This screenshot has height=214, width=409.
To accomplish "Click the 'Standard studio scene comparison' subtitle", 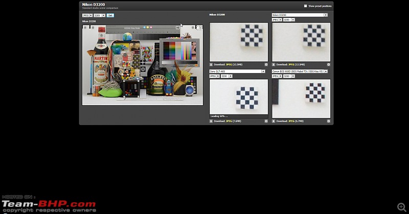I will click(x=100, y=8).
